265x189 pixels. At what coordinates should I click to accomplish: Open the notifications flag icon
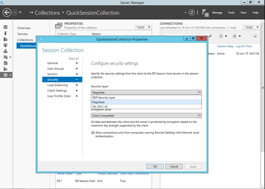coord(205,13)
